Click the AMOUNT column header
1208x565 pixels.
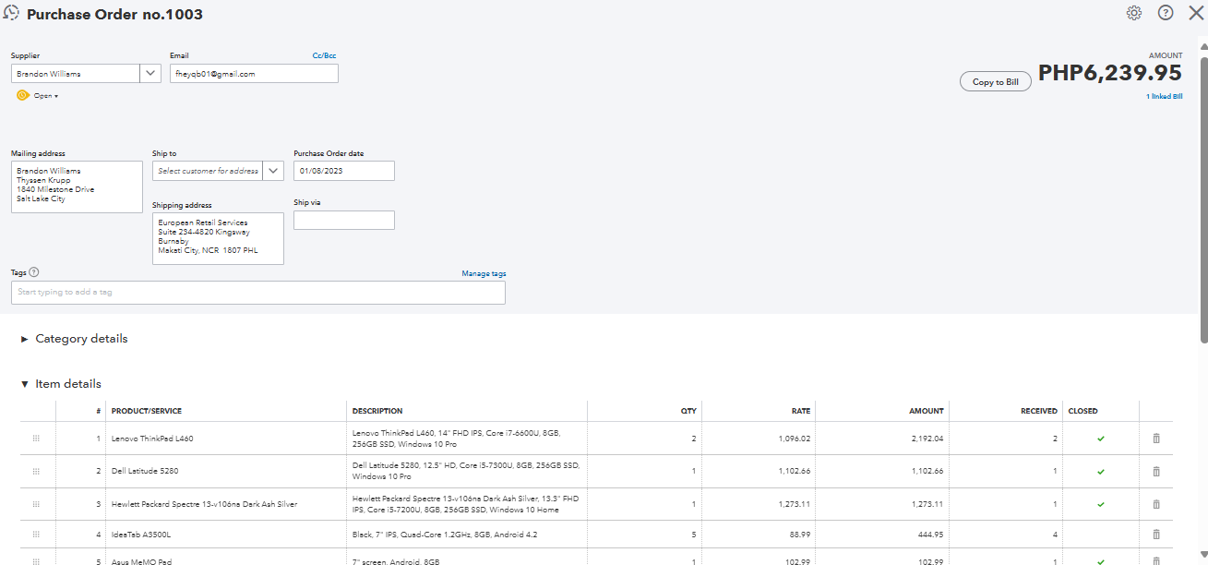click(927, 411)
